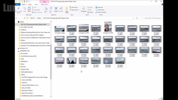
Task: Open recent locations dropdown arrow
Action: (22, 18)
